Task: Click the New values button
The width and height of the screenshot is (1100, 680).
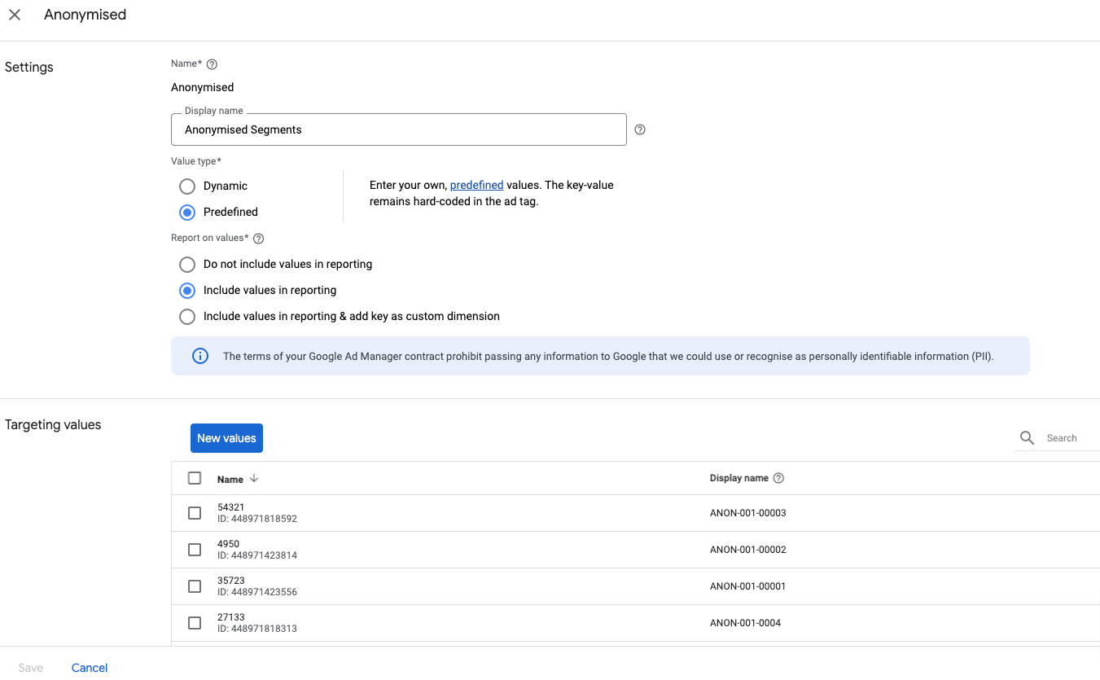Action: (x=226, y=437)
